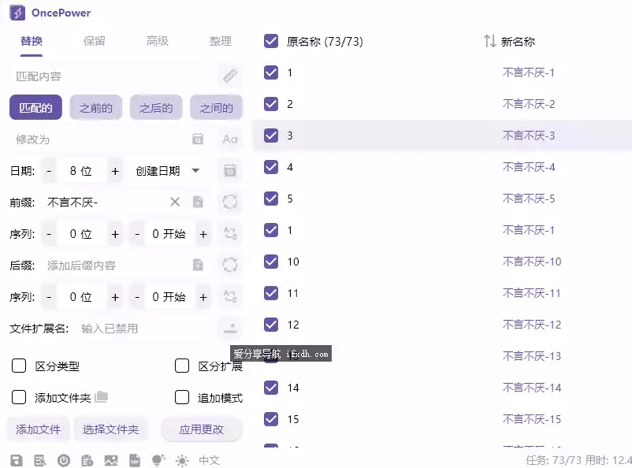
Task: Open the ruler/measure tool next to 匹配内容
Action: point(230,76)
